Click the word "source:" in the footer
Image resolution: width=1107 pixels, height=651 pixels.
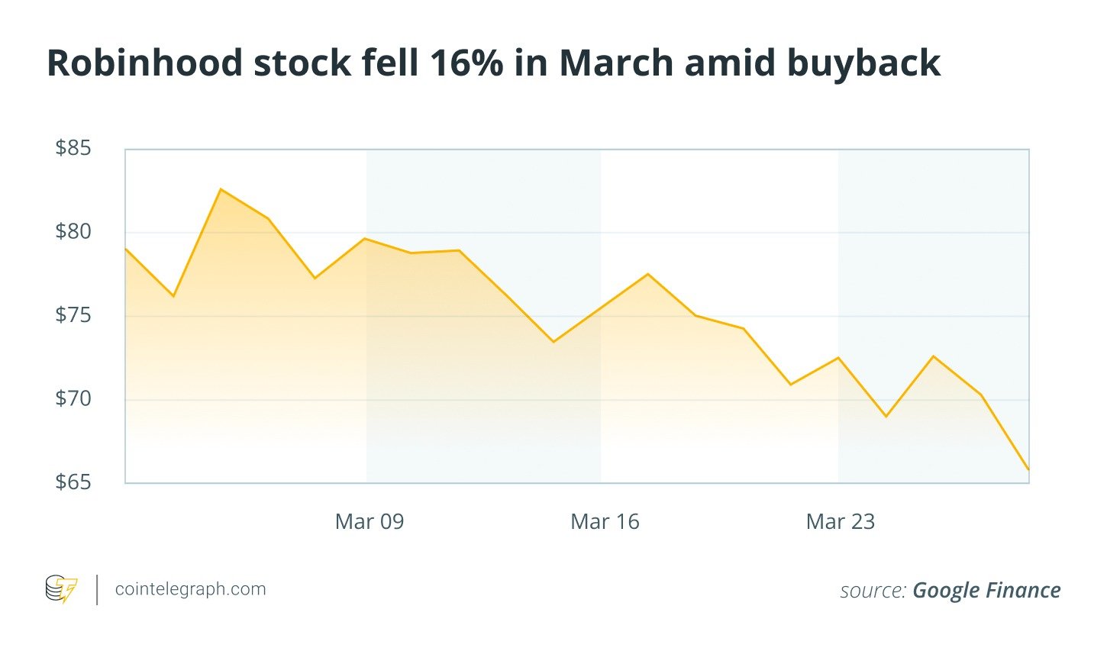(873, 591)
